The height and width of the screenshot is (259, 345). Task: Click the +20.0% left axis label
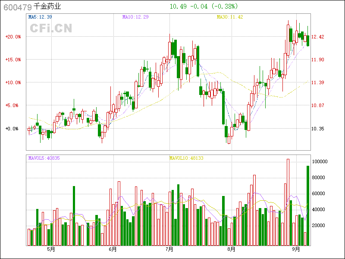13,37
